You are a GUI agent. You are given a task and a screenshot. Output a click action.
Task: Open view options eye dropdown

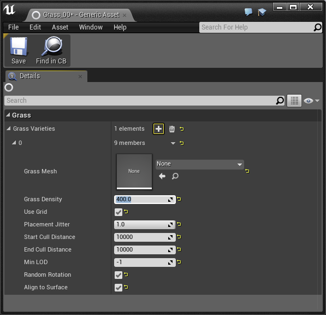(311, 101)
